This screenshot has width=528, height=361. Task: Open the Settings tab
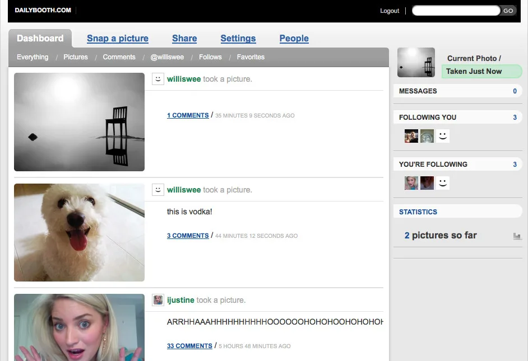point(238,39)
